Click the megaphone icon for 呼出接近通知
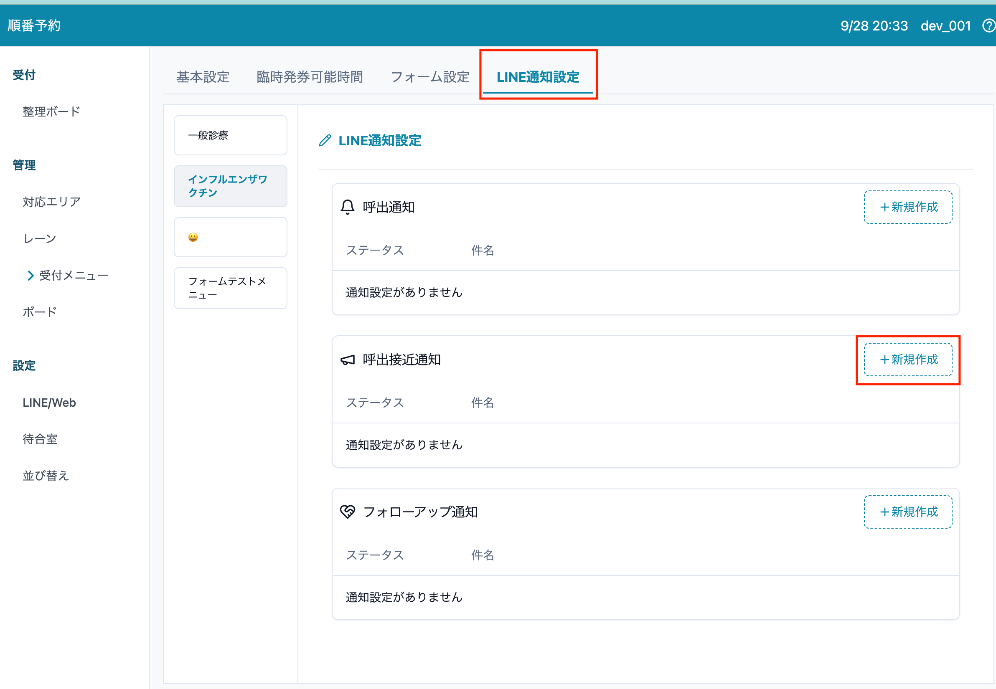 (x=347, y=360)
